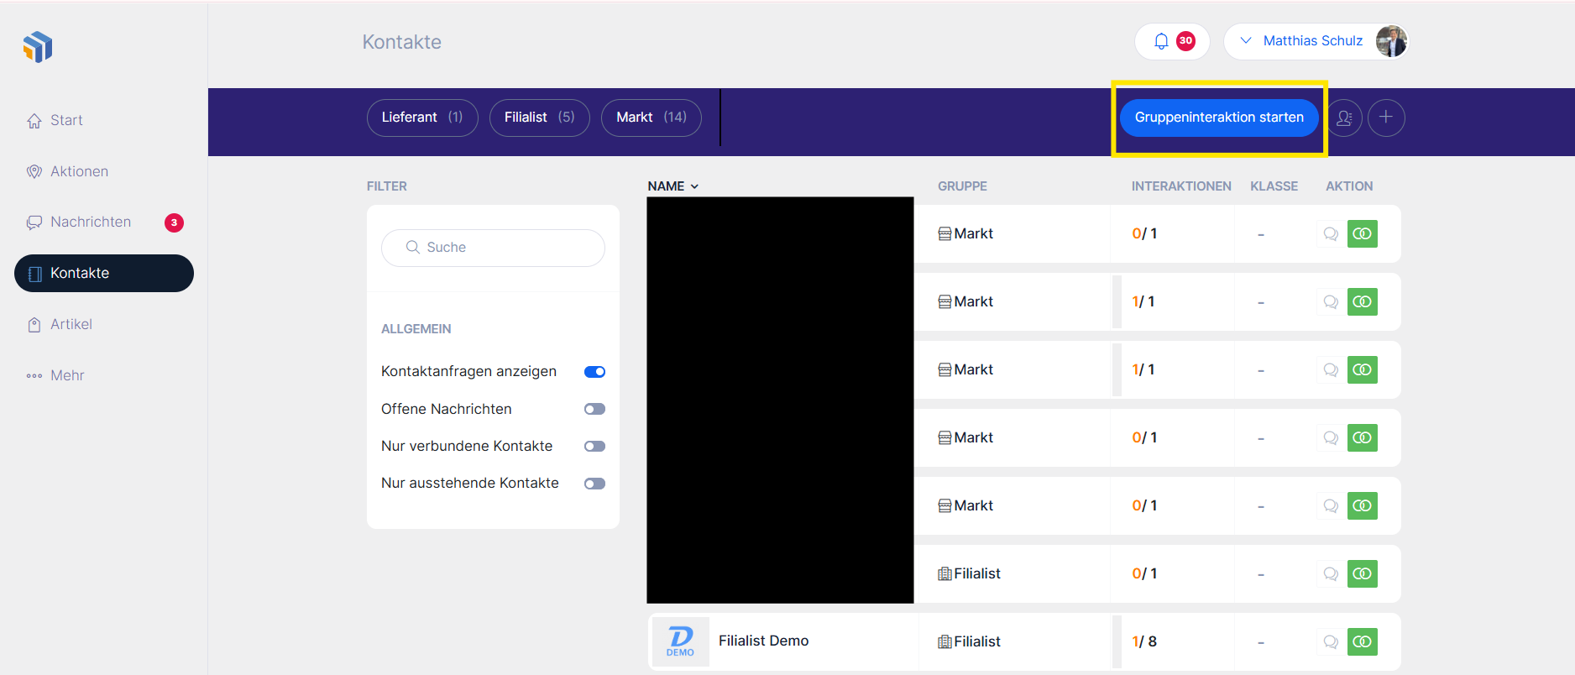Click the app logo in sidebar
The image size is (1575, 675).
point(38,47)
